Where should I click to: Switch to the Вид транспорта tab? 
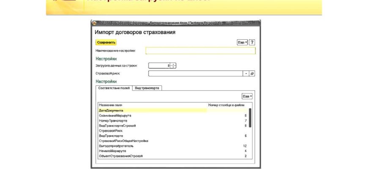(147, 88)
